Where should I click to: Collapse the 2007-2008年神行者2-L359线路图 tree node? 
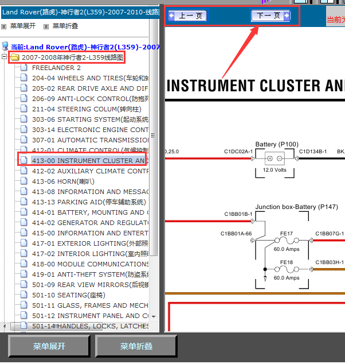[4, 57]
